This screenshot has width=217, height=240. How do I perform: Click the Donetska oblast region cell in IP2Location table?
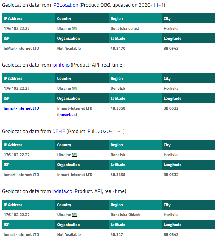click(x=125, y=29)
